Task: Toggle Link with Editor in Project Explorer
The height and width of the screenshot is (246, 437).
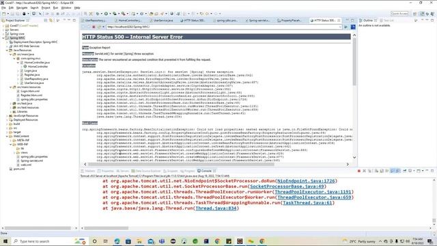Action: [x=51, y=20]
